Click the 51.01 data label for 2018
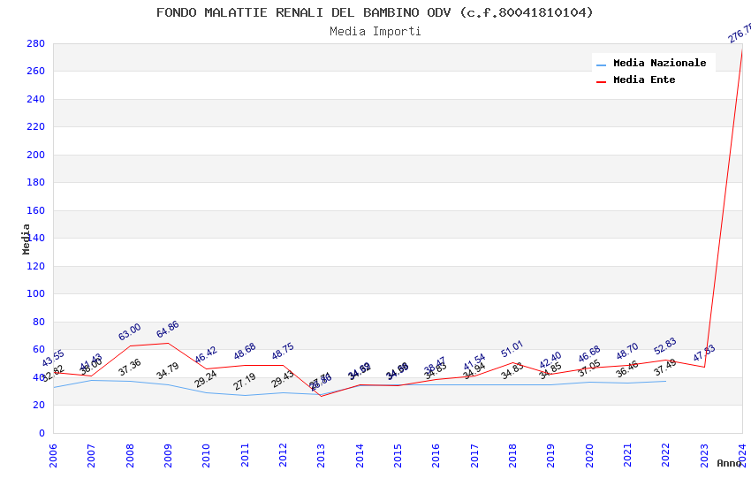The height and width of the screenshot is (486, 751). (x=512, y=349)
